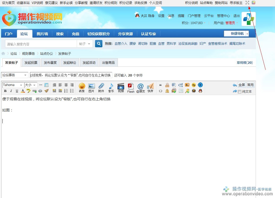The width and height of the screenshot is (275, 198).
Task: Open the 论坛事务 category dropdown
Action: tap(15, 75)
